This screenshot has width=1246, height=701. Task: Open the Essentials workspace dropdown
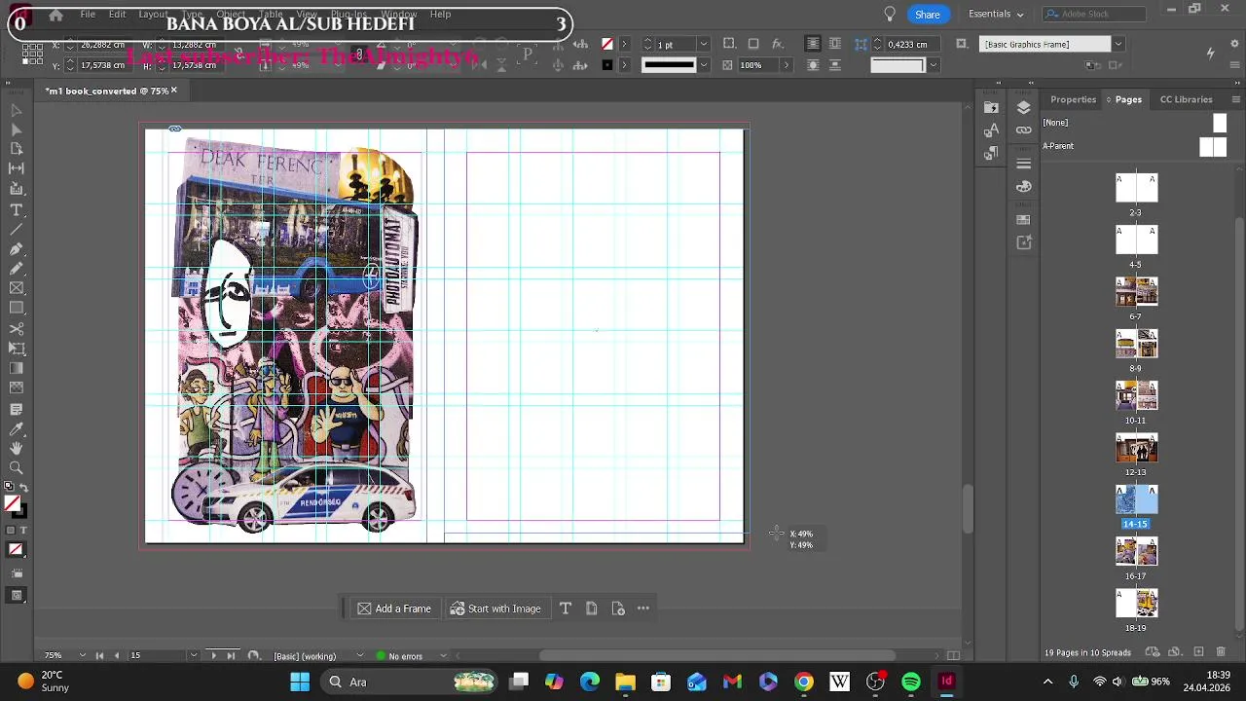pos(996,14)
